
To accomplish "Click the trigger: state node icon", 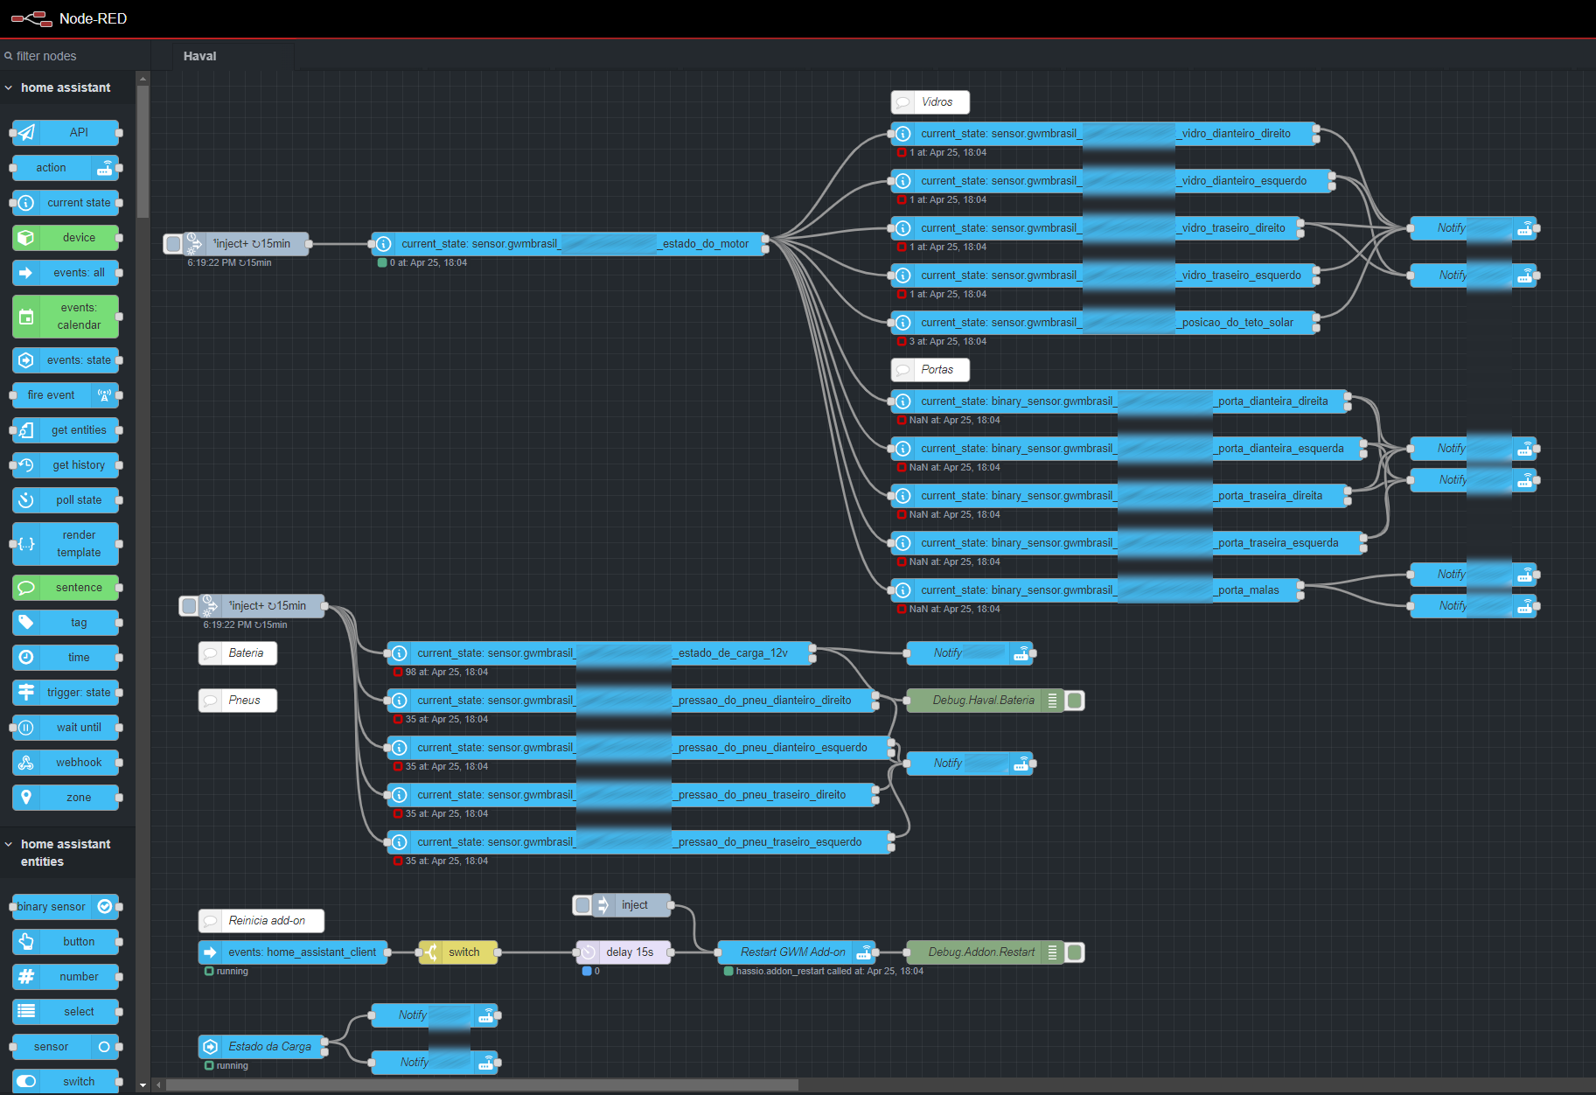I will [x=26, y=693].
